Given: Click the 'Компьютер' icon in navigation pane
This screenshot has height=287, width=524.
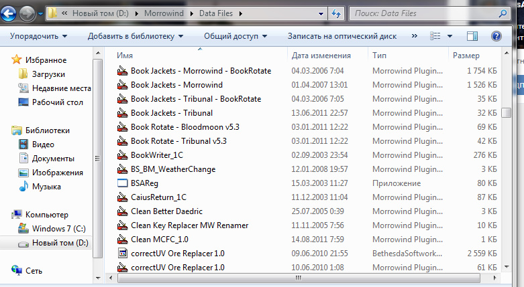Looking at the screenshot, I should 17,214.
